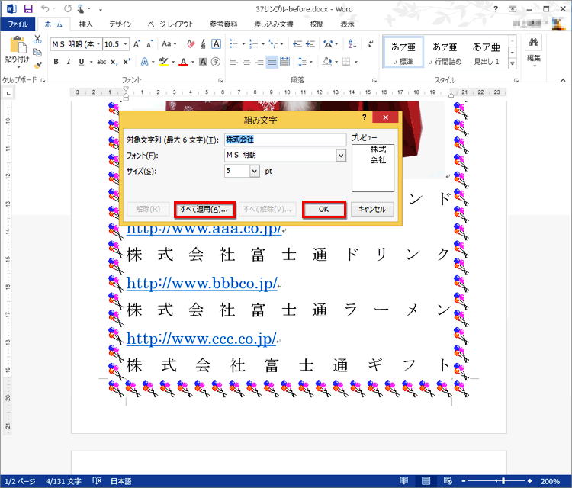
Task: Open the font name dropdown in the ribbon
Action: pos(98,44)
